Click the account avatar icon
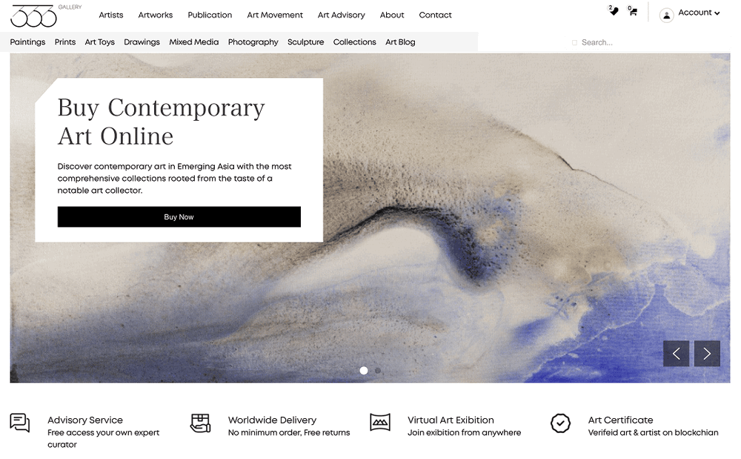The width and height of the screenshot is (741, 459). coord(666,15)
